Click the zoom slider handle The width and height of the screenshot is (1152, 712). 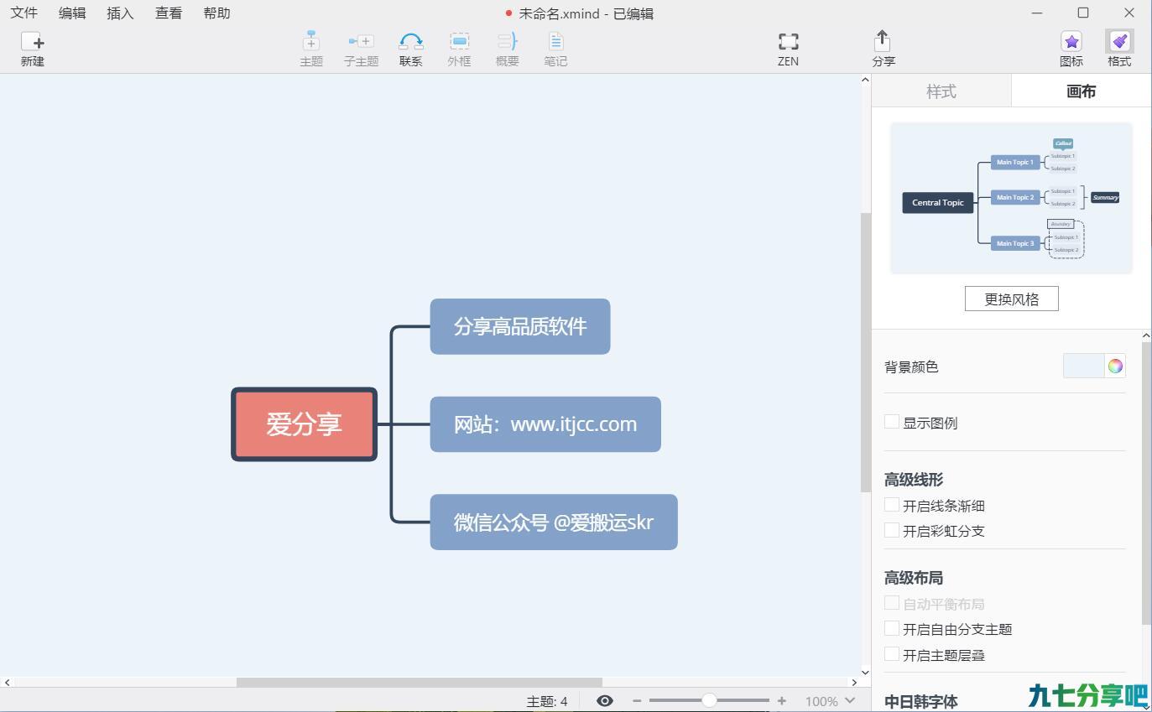(709, 700)
